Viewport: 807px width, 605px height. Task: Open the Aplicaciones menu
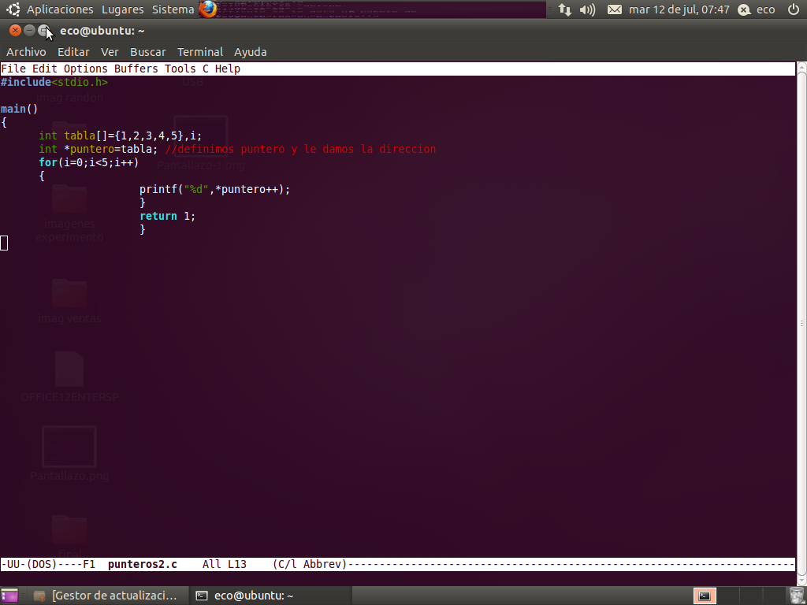(x=60, y=9)
